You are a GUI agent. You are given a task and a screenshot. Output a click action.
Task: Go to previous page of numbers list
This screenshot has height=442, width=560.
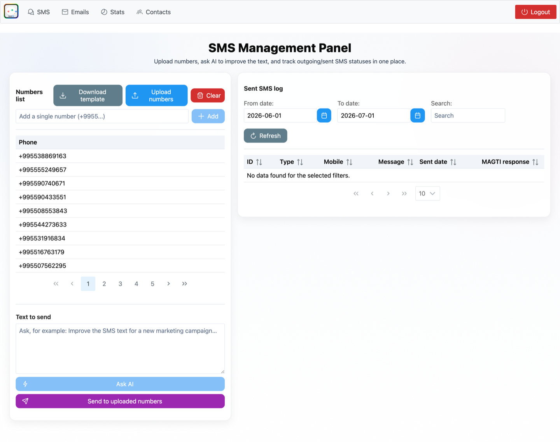(72, 284)
